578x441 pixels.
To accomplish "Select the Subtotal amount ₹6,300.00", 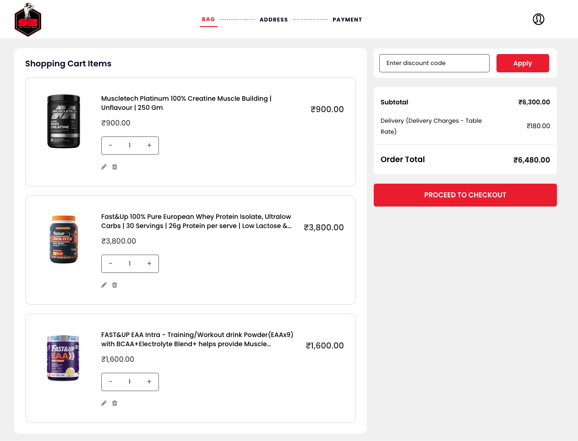I will (x=534, y=102).
